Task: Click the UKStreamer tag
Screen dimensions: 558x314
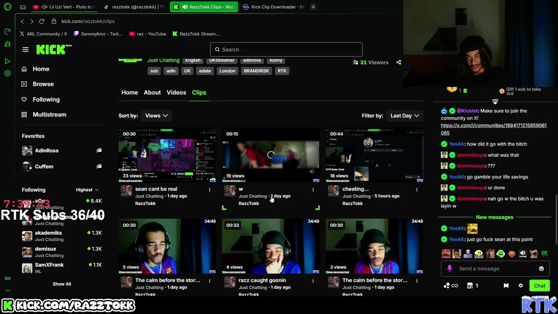Action: (222, 61)
